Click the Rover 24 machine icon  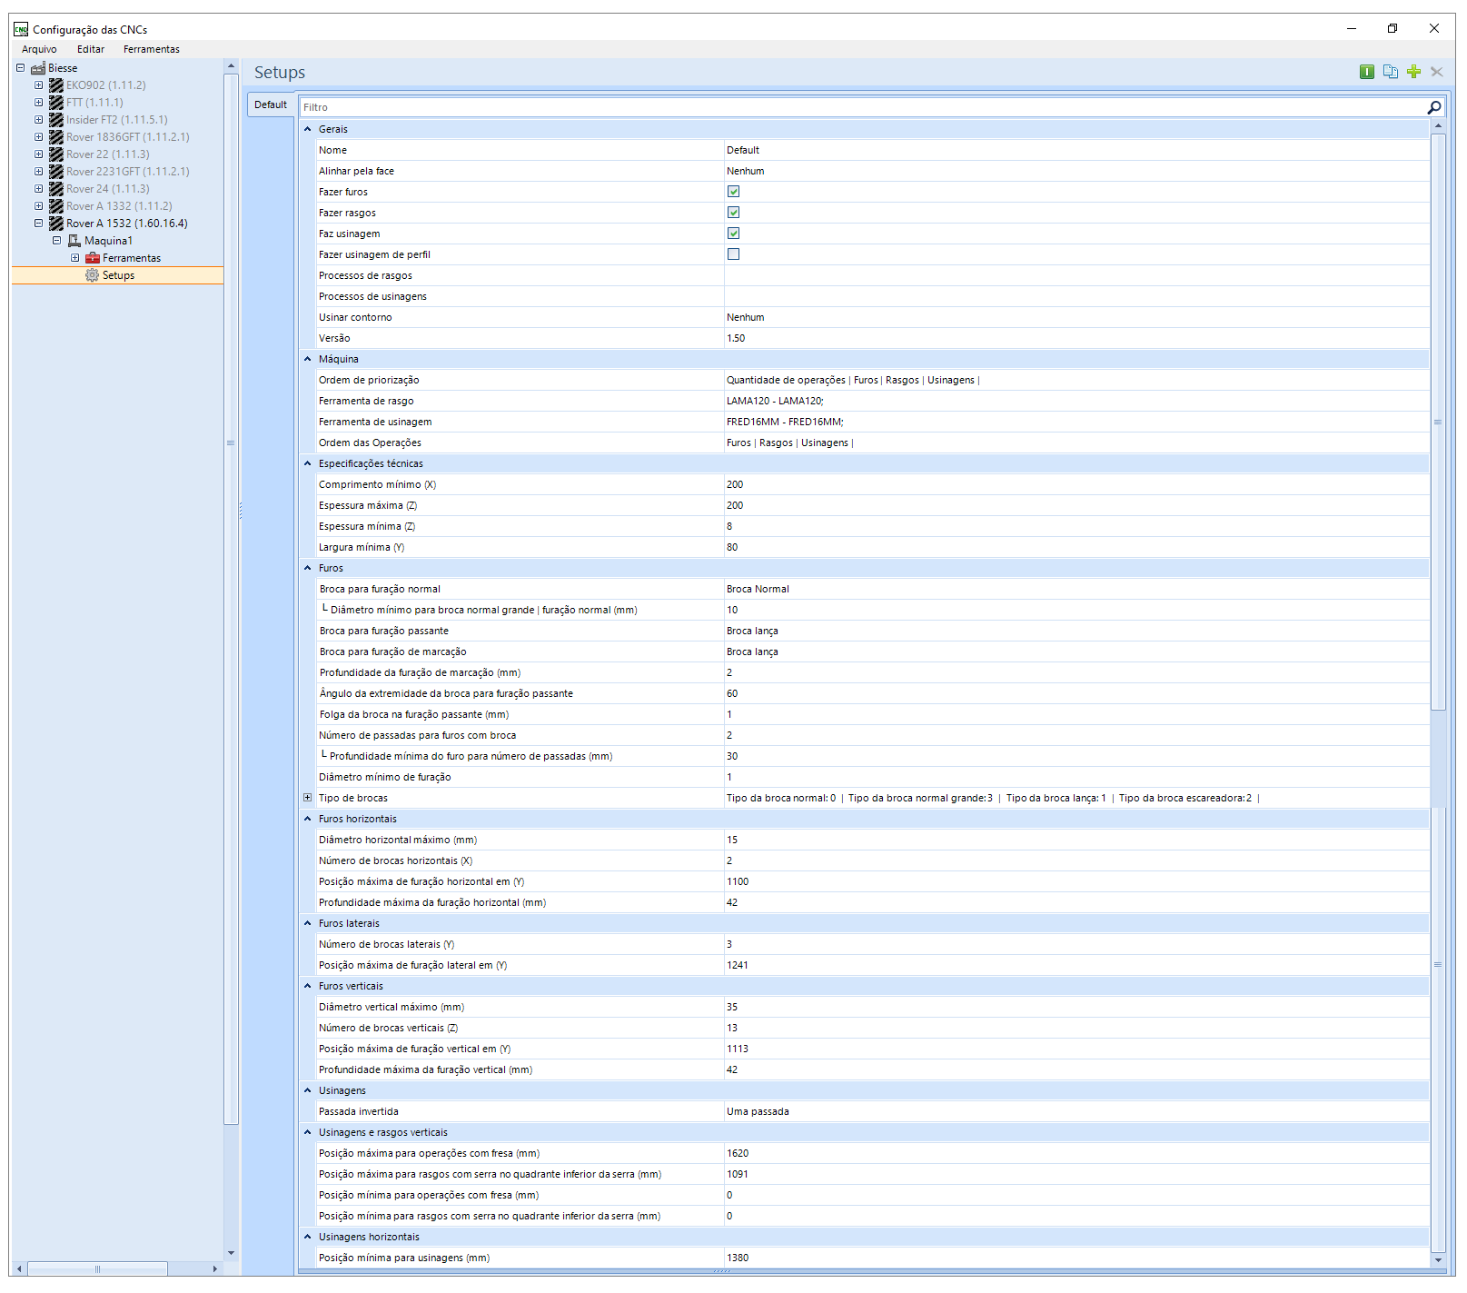click(x=56, y=189)
